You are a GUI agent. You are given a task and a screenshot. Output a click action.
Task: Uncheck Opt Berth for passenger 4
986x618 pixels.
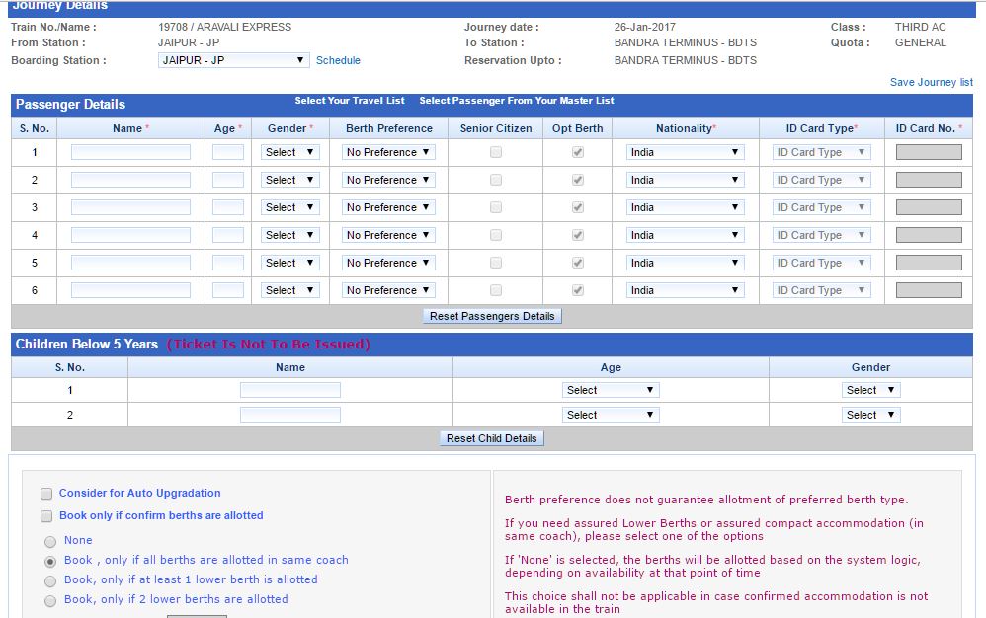[576, 235]
